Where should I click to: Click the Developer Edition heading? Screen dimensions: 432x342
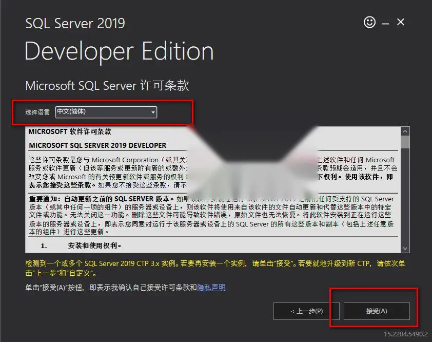119,51
